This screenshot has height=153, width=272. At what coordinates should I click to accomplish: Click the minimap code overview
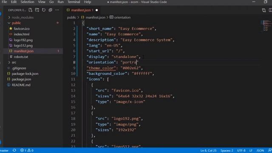point(266,25)
